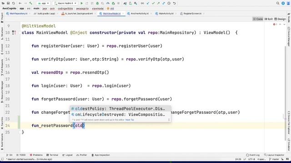Go to next highlighted error arrow
This screenshot has height=163, width=291.
(x=284, y=24)
